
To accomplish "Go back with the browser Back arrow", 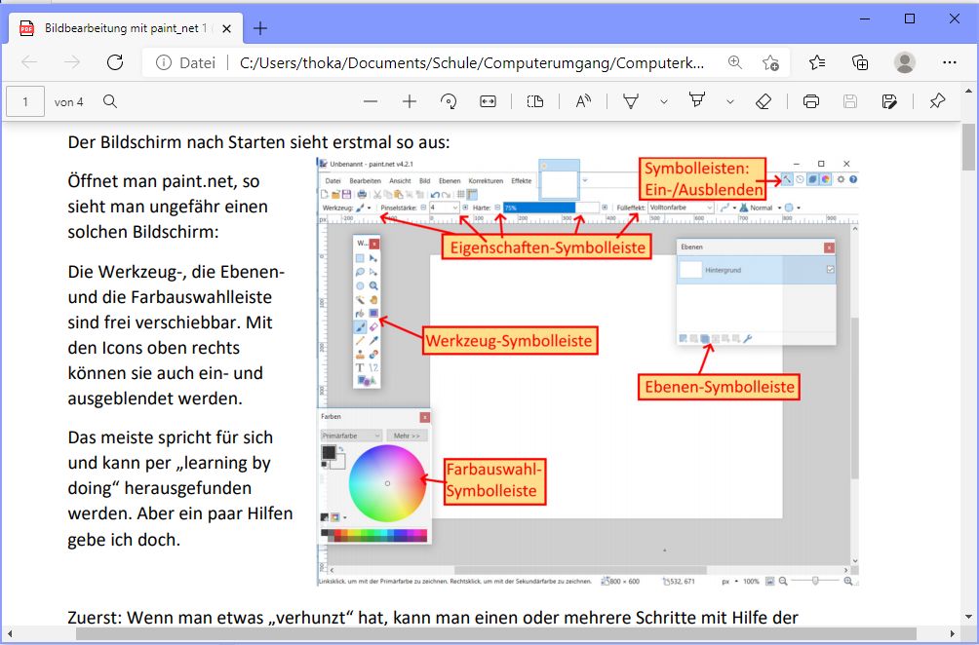I will click(29, 62).
